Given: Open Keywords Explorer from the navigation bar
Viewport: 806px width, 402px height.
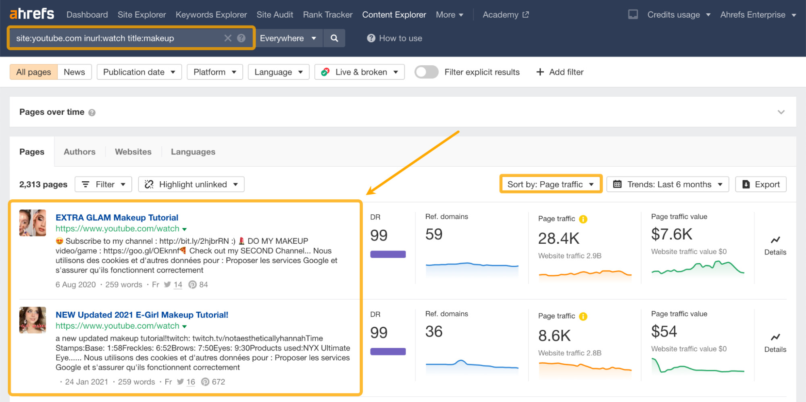Looking at the screenshot, I should tap(211, 15).
